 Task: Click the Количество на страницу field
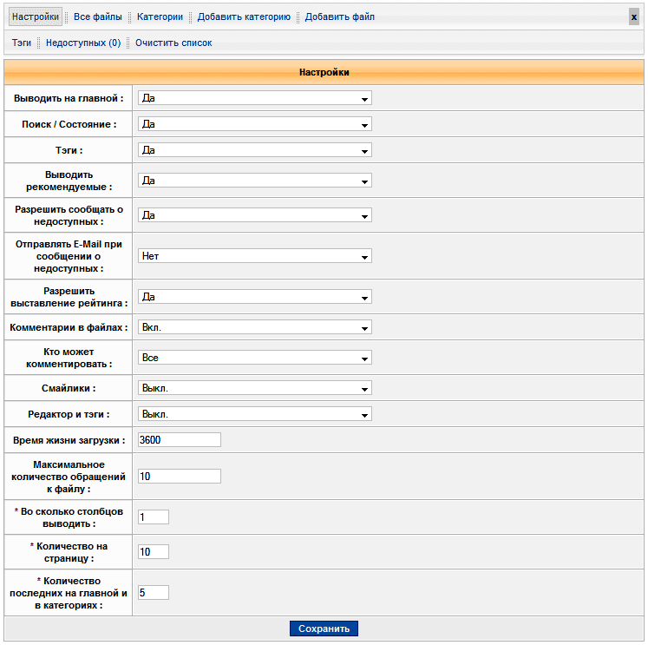point(154,552)
